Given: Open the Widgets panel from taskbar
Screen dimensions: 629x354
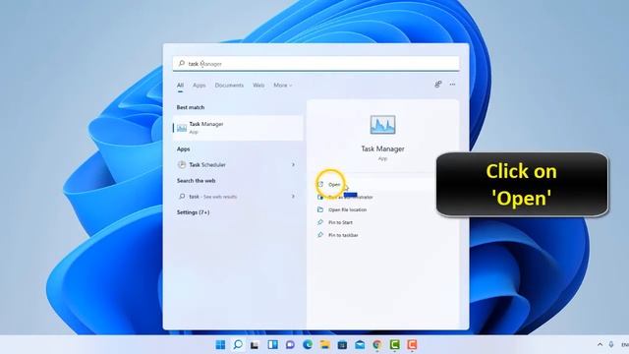Looking at the screenshot, I should point(273,344).
